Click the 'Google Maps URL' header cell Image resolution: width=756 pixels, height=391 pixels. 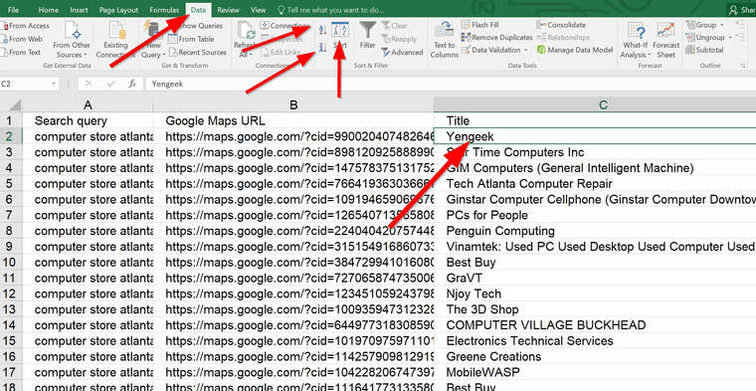pos(293,120)
